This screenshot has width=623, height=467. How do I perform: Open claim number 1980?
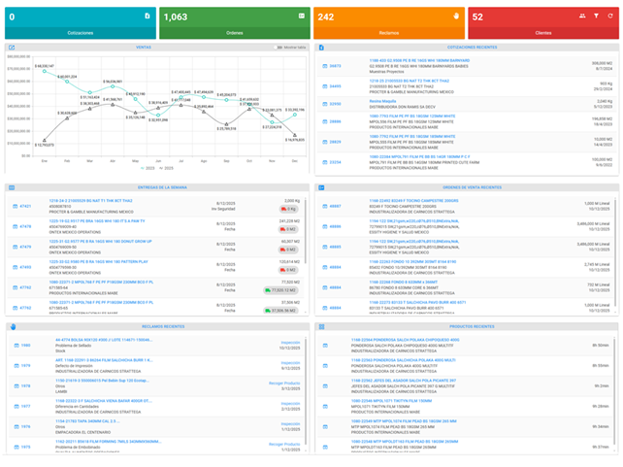point(25,345)
